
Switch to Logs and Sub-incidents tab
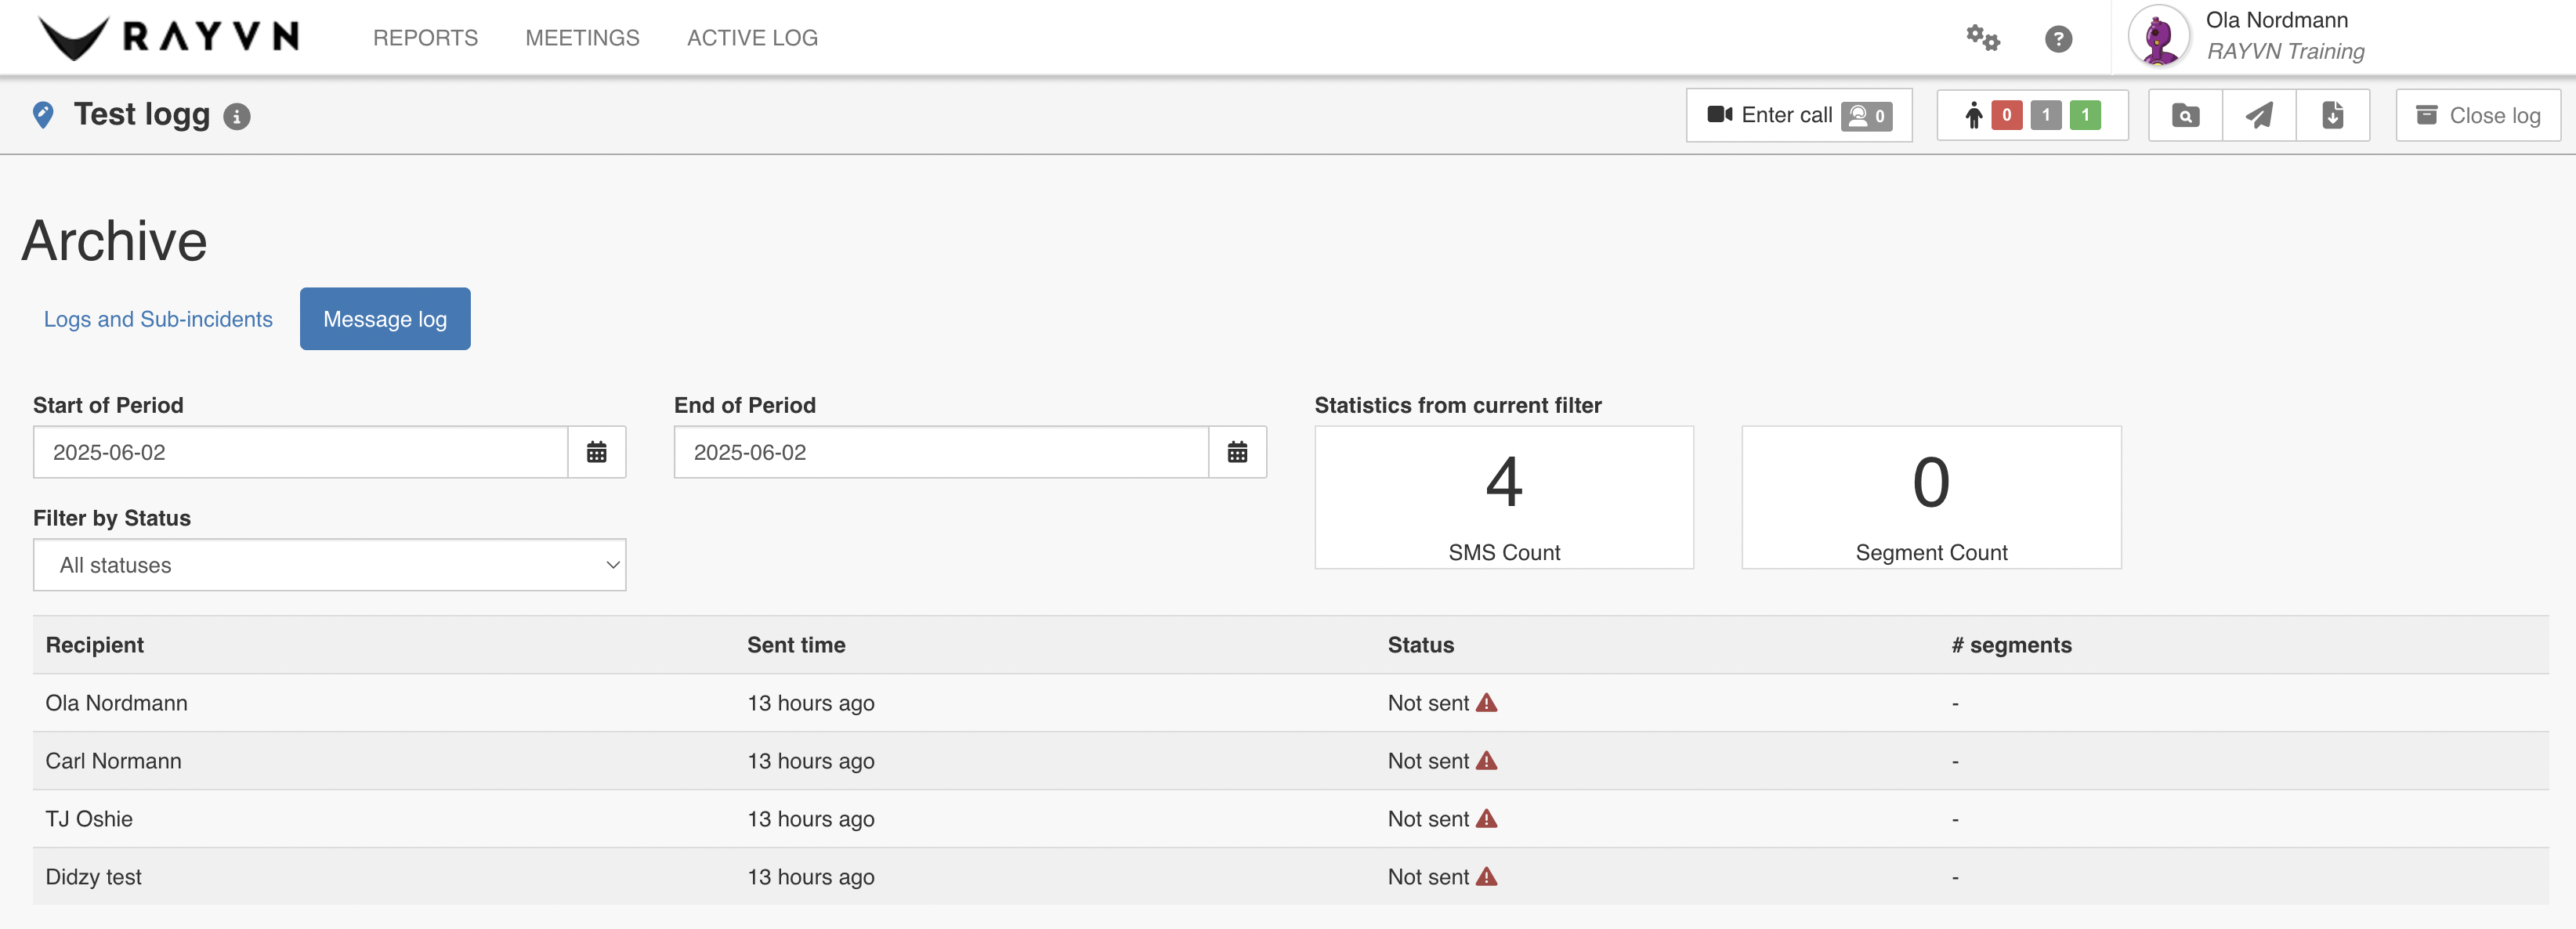point(158,319)
